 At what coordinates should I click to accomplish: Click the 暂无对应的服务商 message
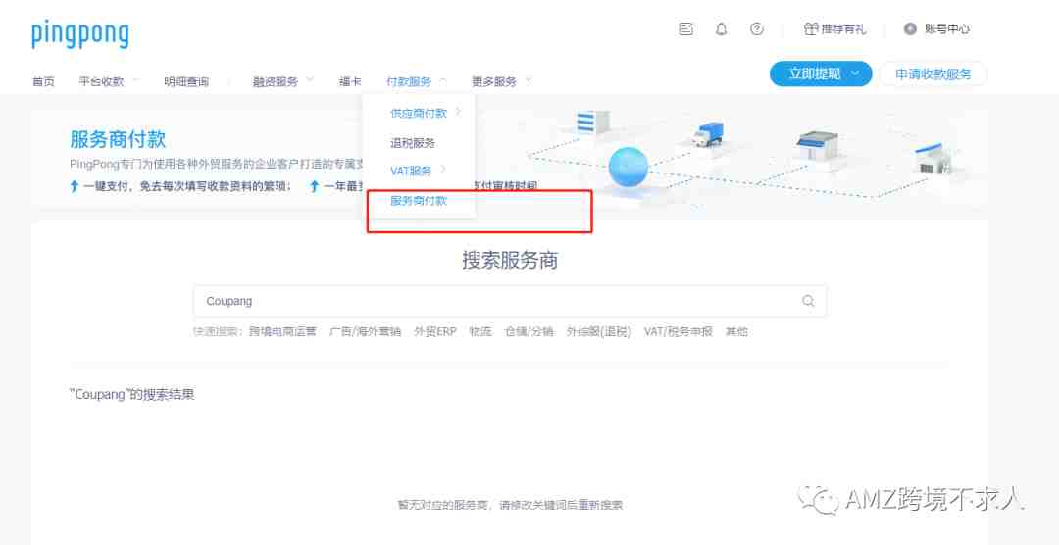[x=510, y=505]
